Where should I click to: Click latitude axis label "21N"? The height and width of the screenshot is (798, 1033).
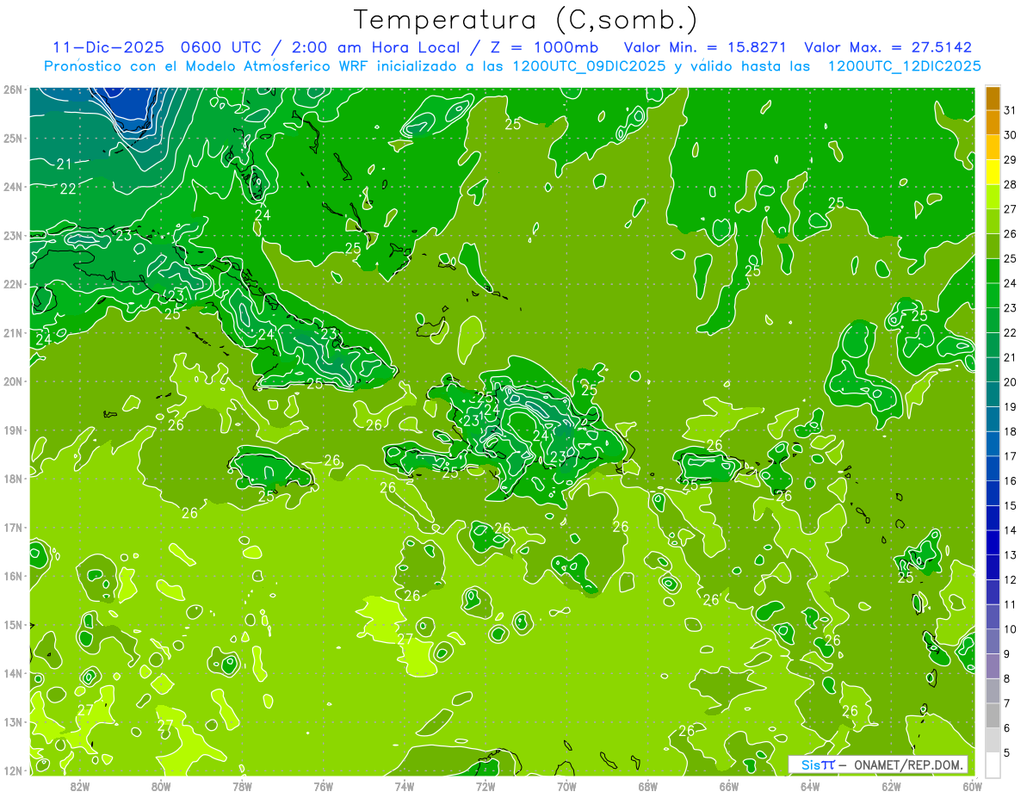click(13, 333)
